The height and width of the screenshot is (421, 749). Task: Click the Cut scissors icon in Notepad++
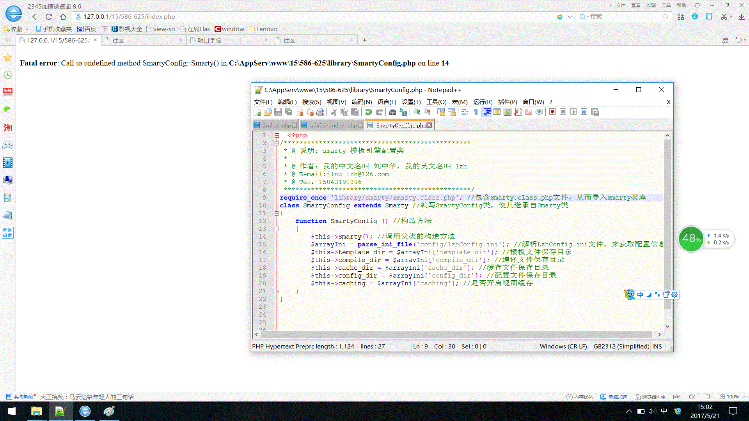334,112
